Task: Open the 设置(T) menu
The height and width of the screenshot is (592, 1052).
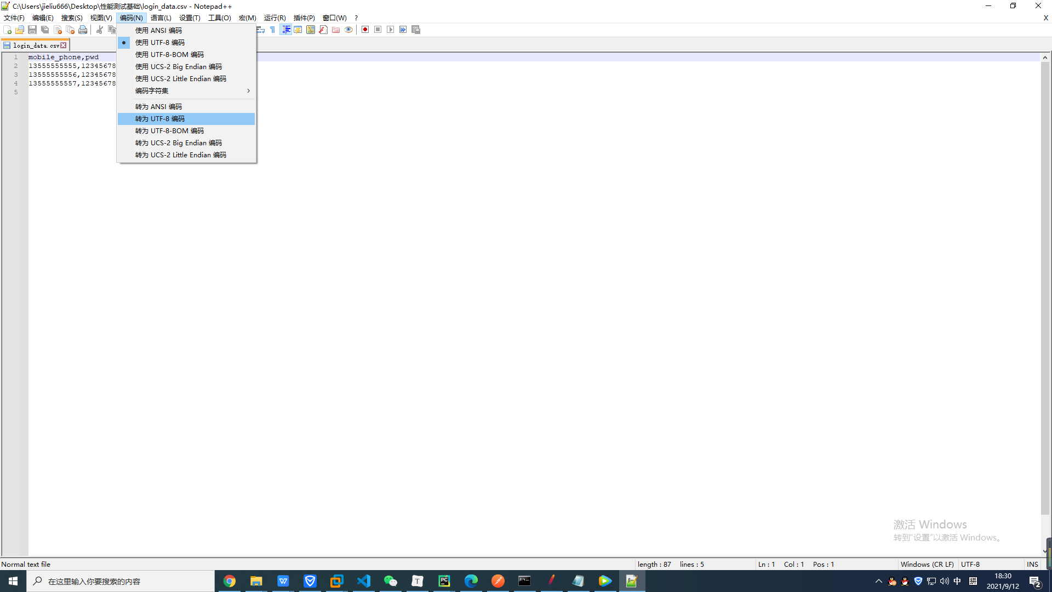Action: pos(190,18)
